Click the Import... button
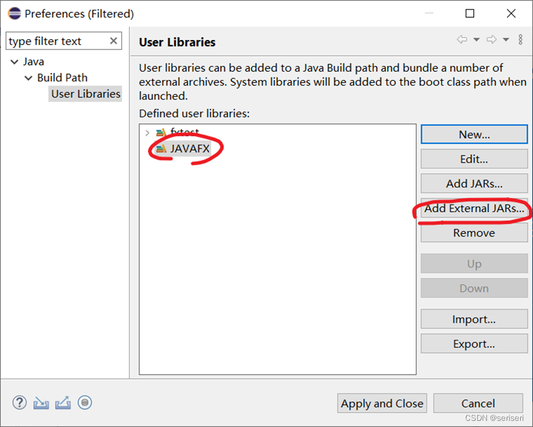 [x=474, y=319]
